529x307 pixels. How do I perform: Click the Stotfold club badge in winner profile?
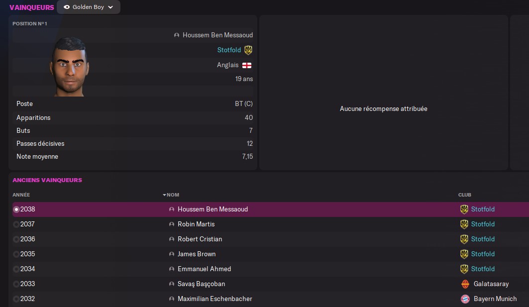pyautogui.click(x=248, y=50)
